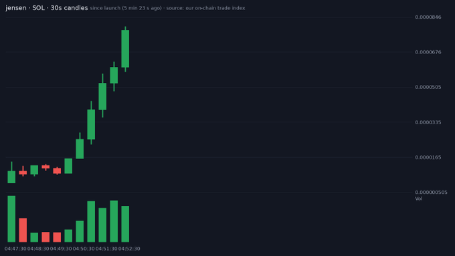455x256 pixels.
Task: Click the 04:50:30 time axis label
Action: 84,249
